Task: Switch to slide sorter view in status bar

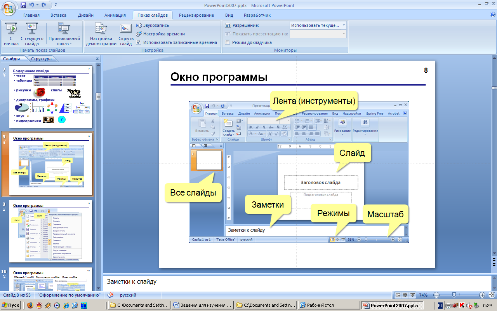Action: point(405,295)
